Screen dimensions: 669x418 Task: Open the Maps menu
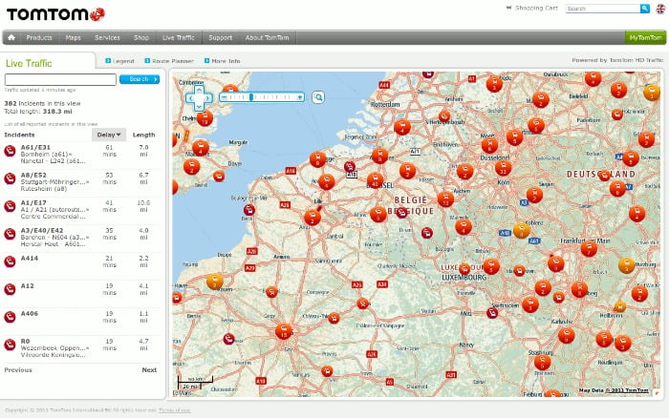[x=73, y=37]
